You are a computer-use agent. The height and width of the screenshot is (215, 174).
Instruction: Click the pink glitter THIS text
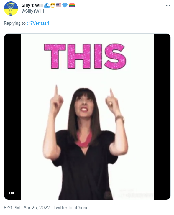coord(85,56)
